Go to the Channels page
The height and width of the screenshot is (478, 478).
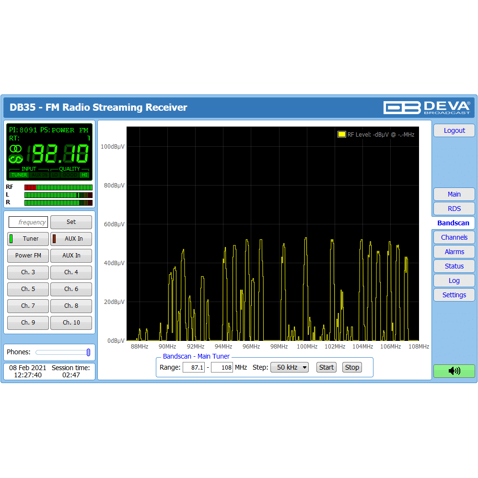click(x=454, y=237)
